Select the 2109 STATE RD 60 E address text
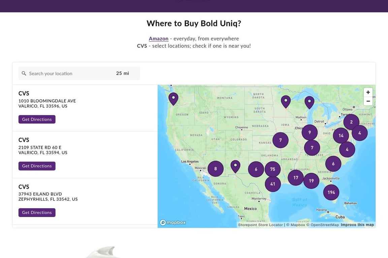The image size is (388, 258). [40, 147]
